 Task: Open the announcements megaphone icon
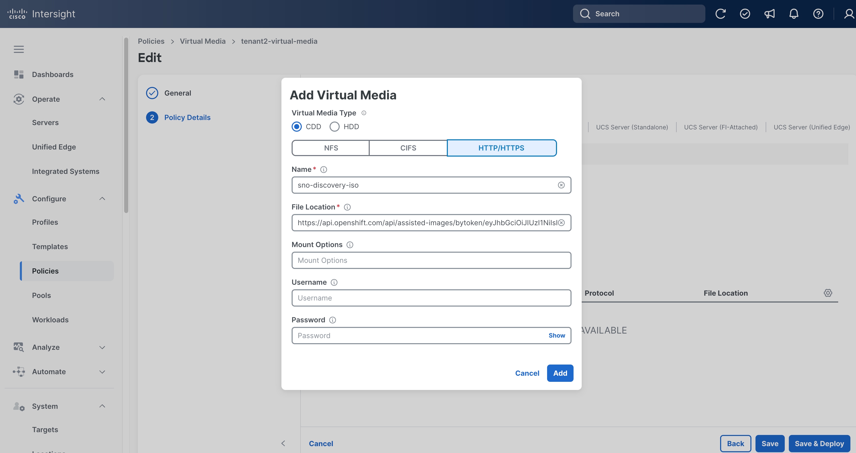click(769, 14)
